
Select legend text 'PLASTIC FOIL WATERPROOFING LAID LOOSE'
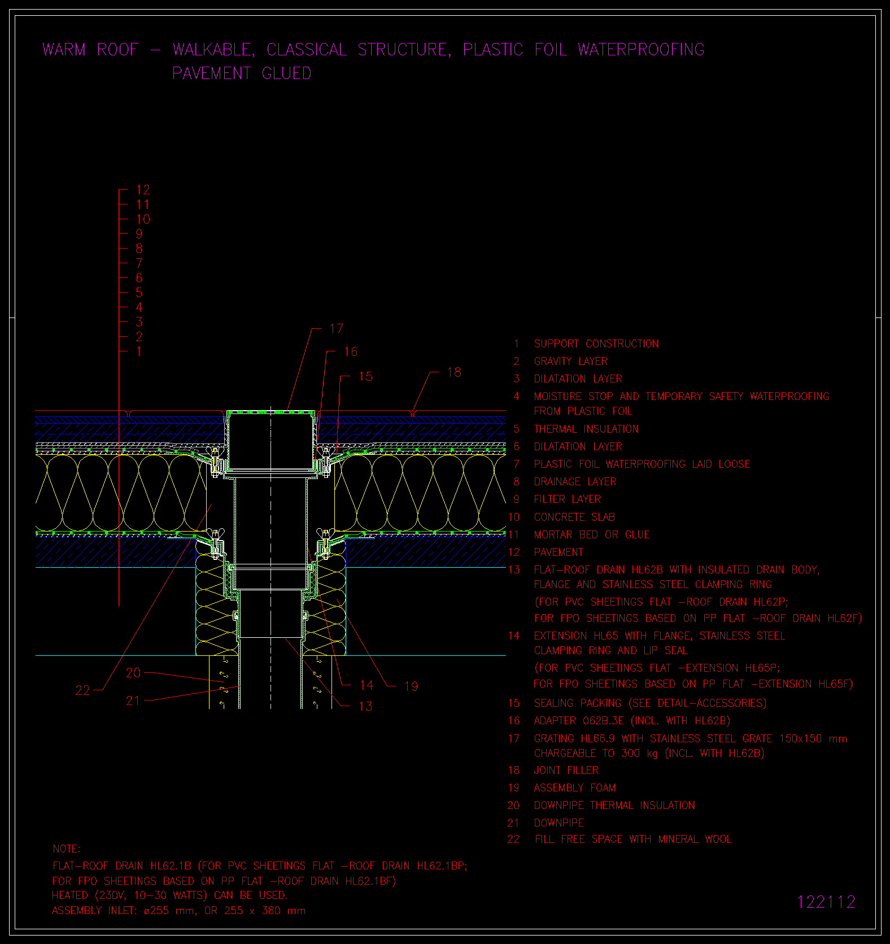(x=642, y=464)
